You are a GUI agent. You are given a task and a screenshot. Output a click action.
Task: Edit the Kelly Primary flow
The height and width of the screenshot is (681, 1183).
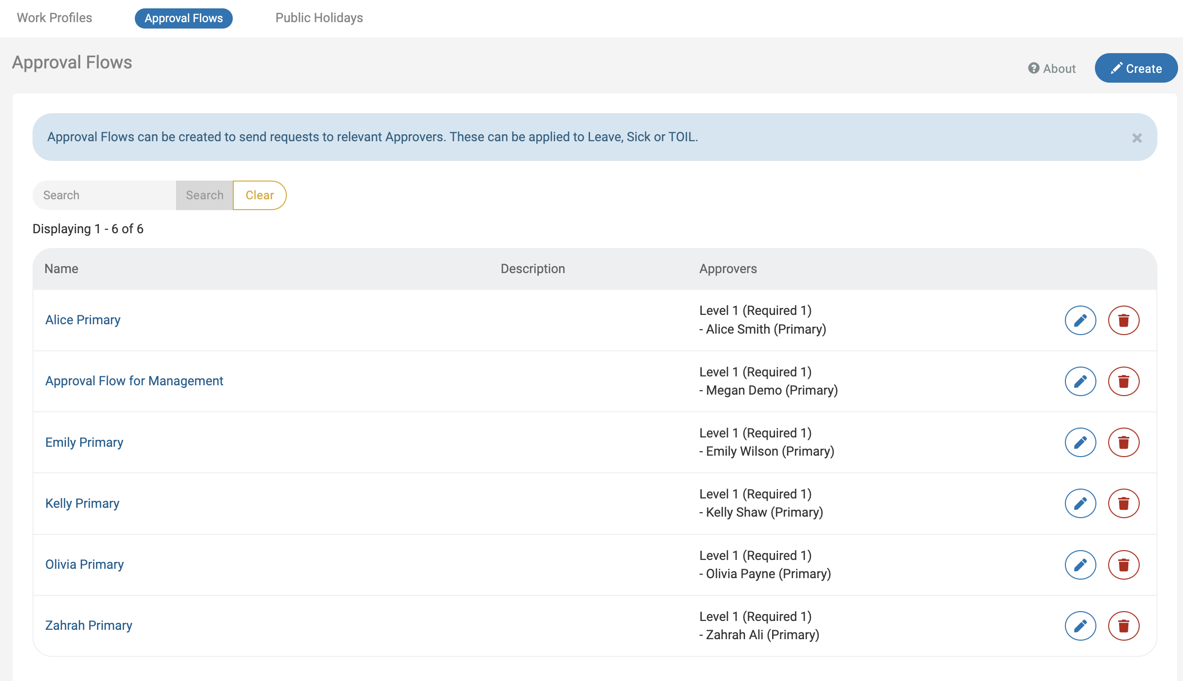pos(1080,503)
